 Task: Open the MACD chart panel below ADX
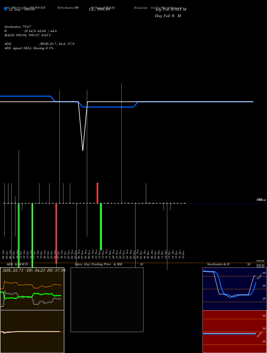(x=32, y=332)
